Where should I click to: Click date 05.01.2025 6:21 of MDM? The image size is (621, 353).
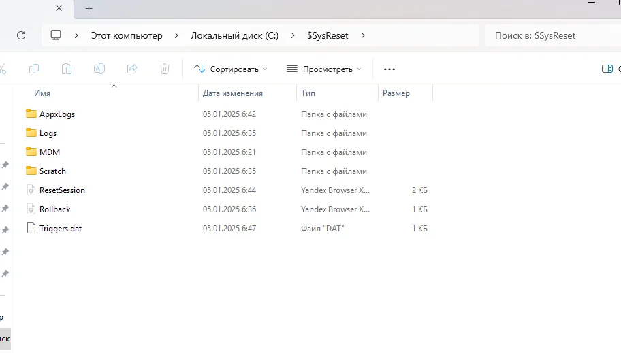pyautogui.click(x=229, y=152)
